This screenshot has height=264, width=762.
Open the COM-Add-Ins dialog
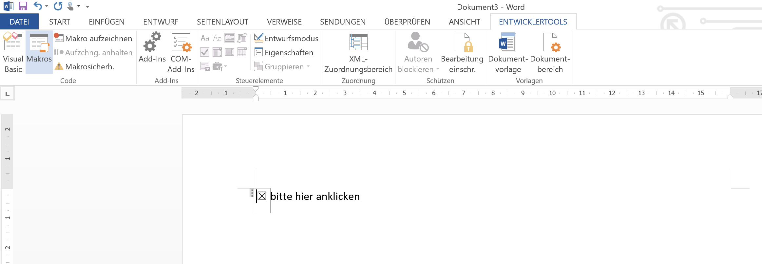(x=181, y=52)
